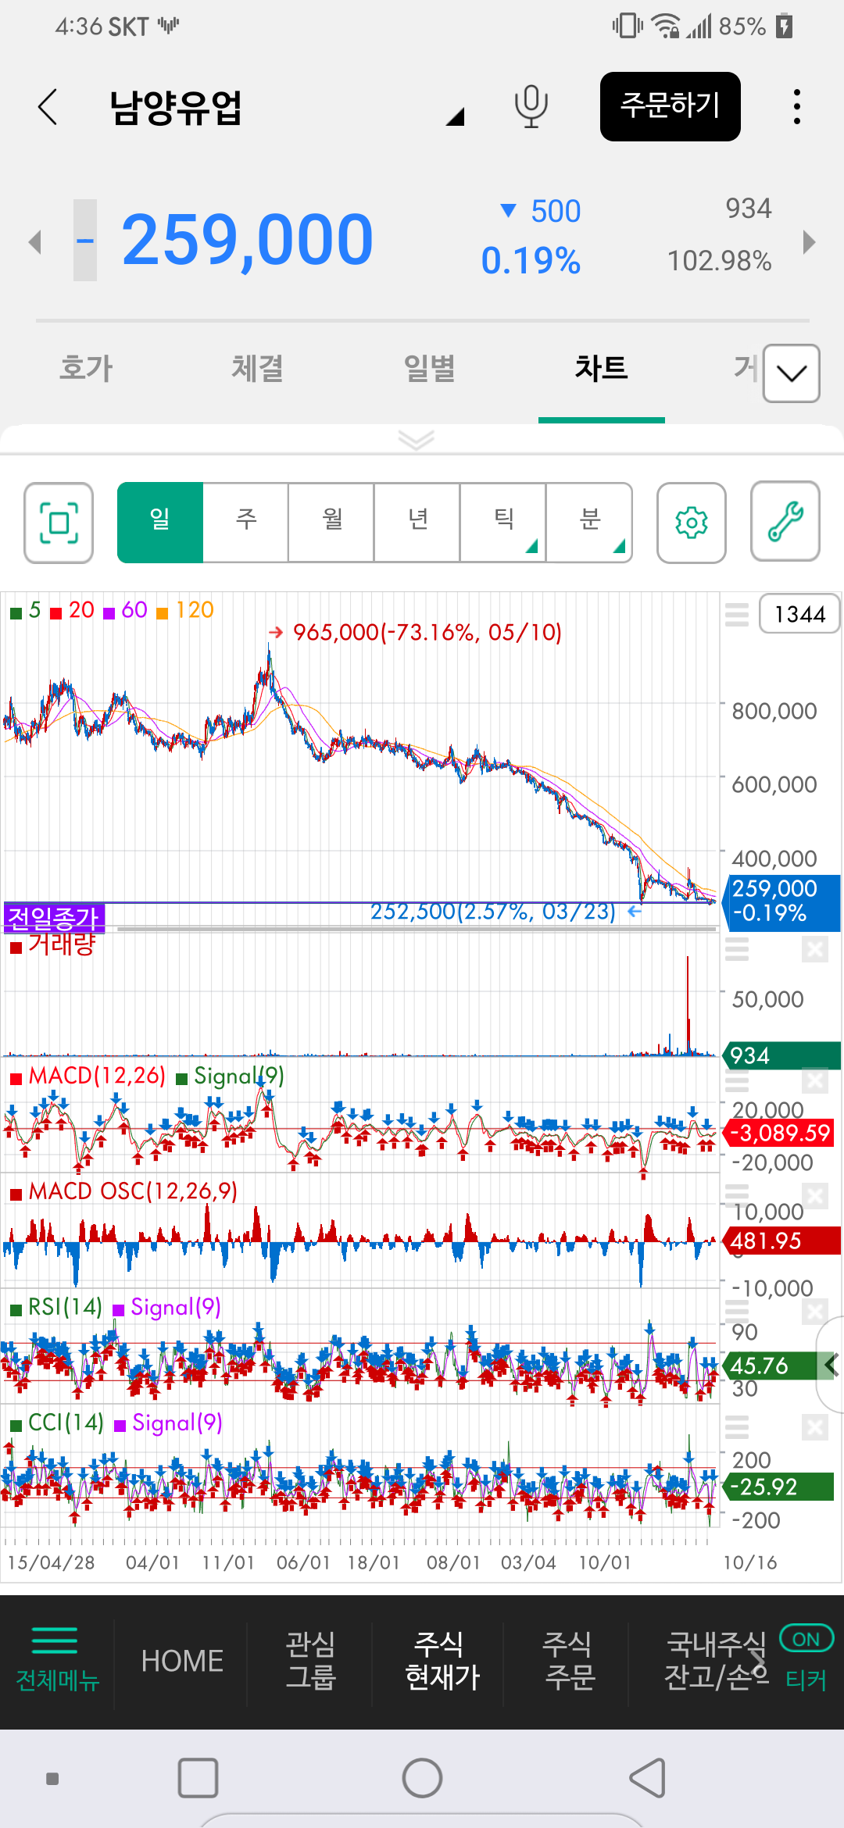Tap the CCI(14) panel reorder handle

(737, 1428)
